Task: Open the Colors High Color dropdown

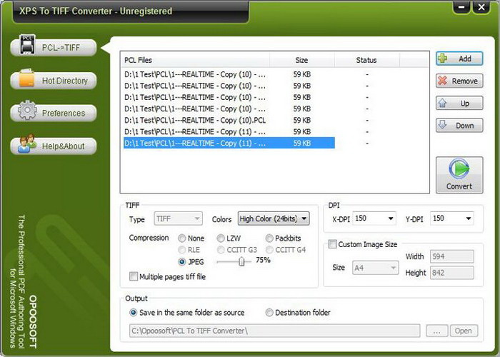Action: pos(274,218)
